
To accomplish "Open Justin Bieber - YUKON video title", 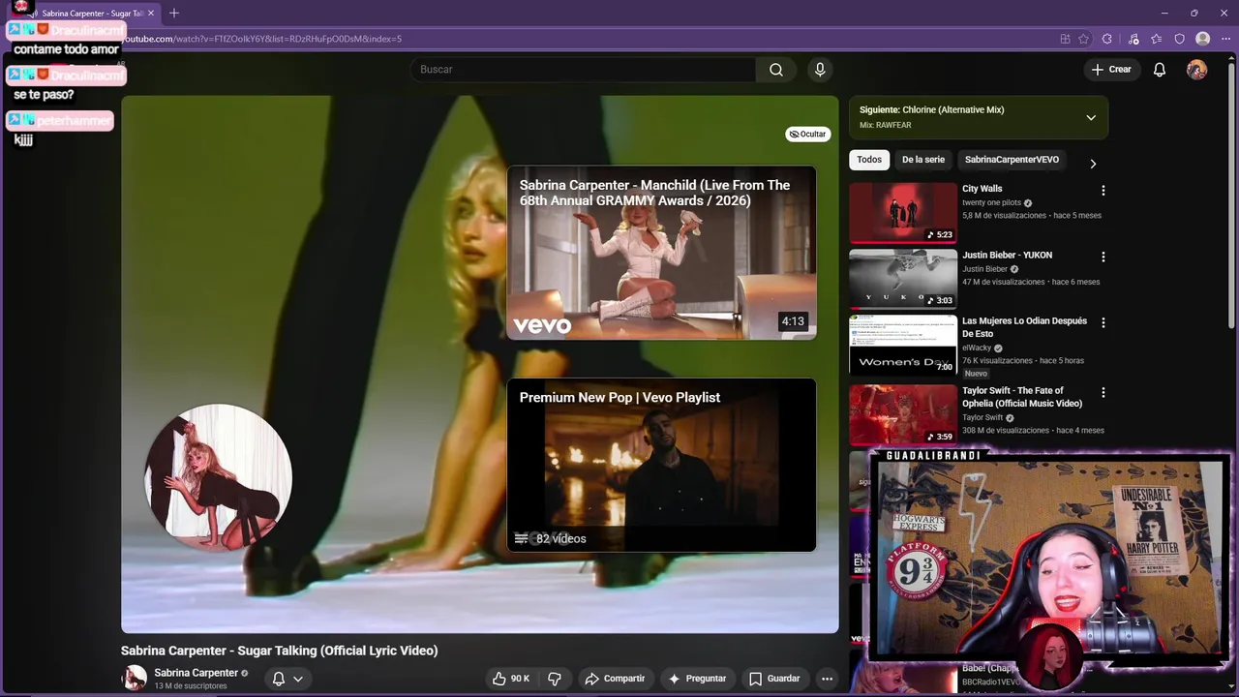I will coord(1007,255).
